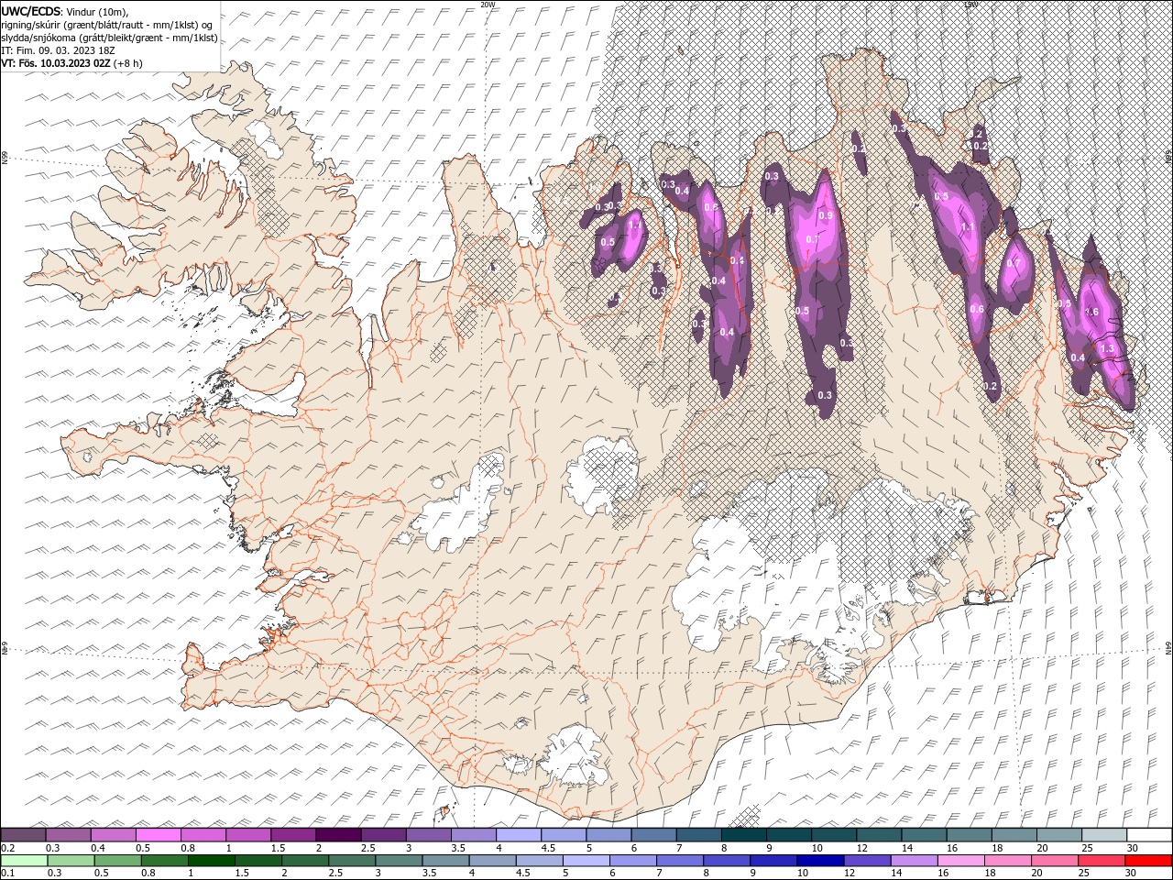Screen dimensions: 1173x880
Task: Select the upper legend swatch starting at 1.5
Action: pos(294,834)
